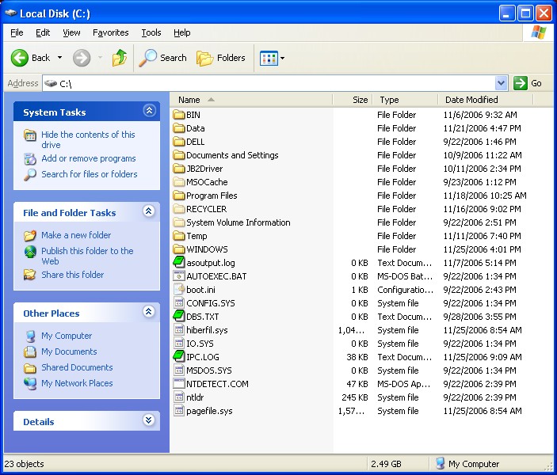Open the Address bar dropdown
557x475 pixels.
pyautogui.click(x=501, y=83)
